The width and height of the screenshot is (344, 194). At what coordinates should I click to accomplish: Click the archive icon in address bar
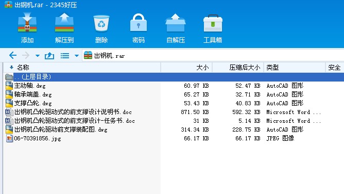pos(88,55)
